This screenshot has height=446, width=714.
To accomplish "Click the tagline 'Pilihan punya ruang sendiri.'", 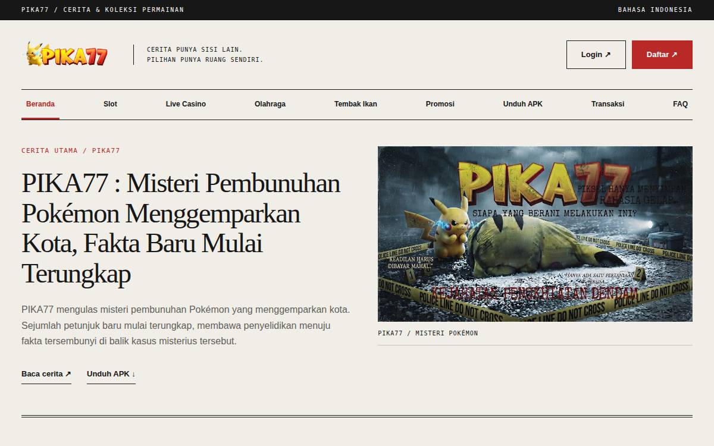I will tap(205, 59).
